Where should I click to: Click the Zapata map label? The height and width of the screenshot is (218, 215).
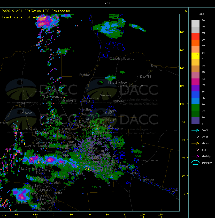click(x=57, y=193)
